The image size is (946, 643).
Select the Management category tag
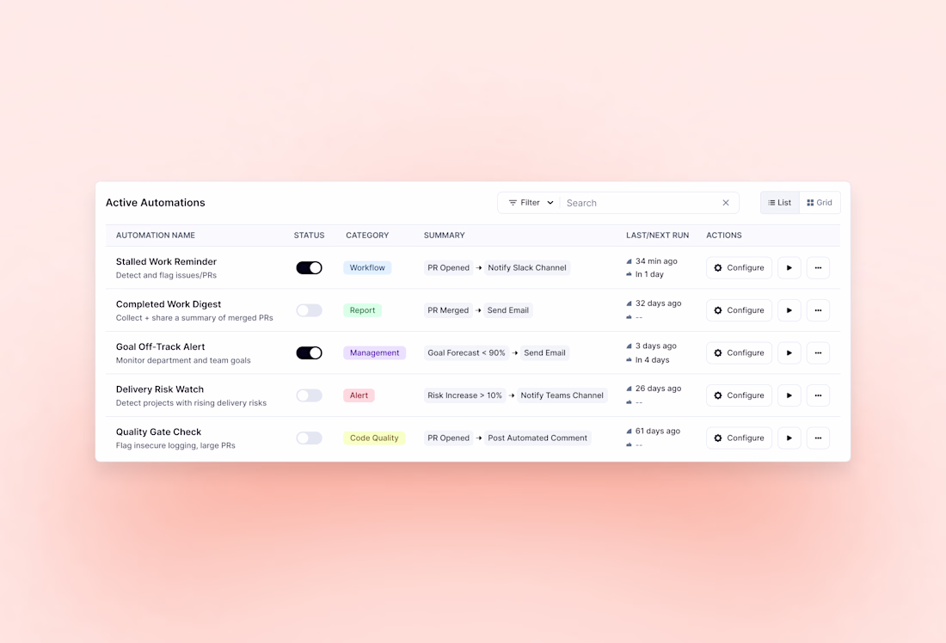tap(375, 352)
